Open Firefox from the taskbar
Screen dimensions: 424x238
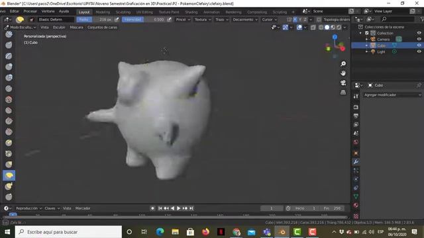coord(205,232)
